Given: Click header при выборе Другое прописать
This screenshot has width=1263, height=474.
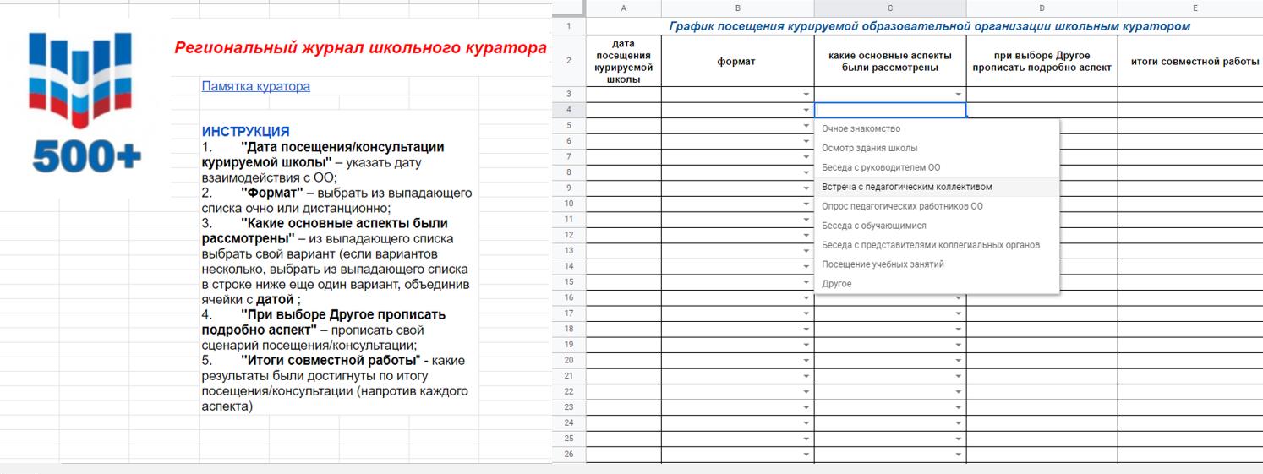Looking at the screenshot, I should 1042,61.
